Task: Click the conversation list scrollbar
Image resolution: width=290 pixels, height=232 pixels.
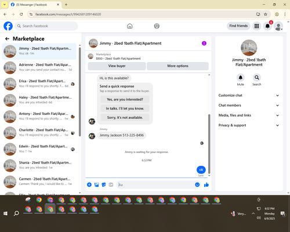Action: (x=79, y=92)
